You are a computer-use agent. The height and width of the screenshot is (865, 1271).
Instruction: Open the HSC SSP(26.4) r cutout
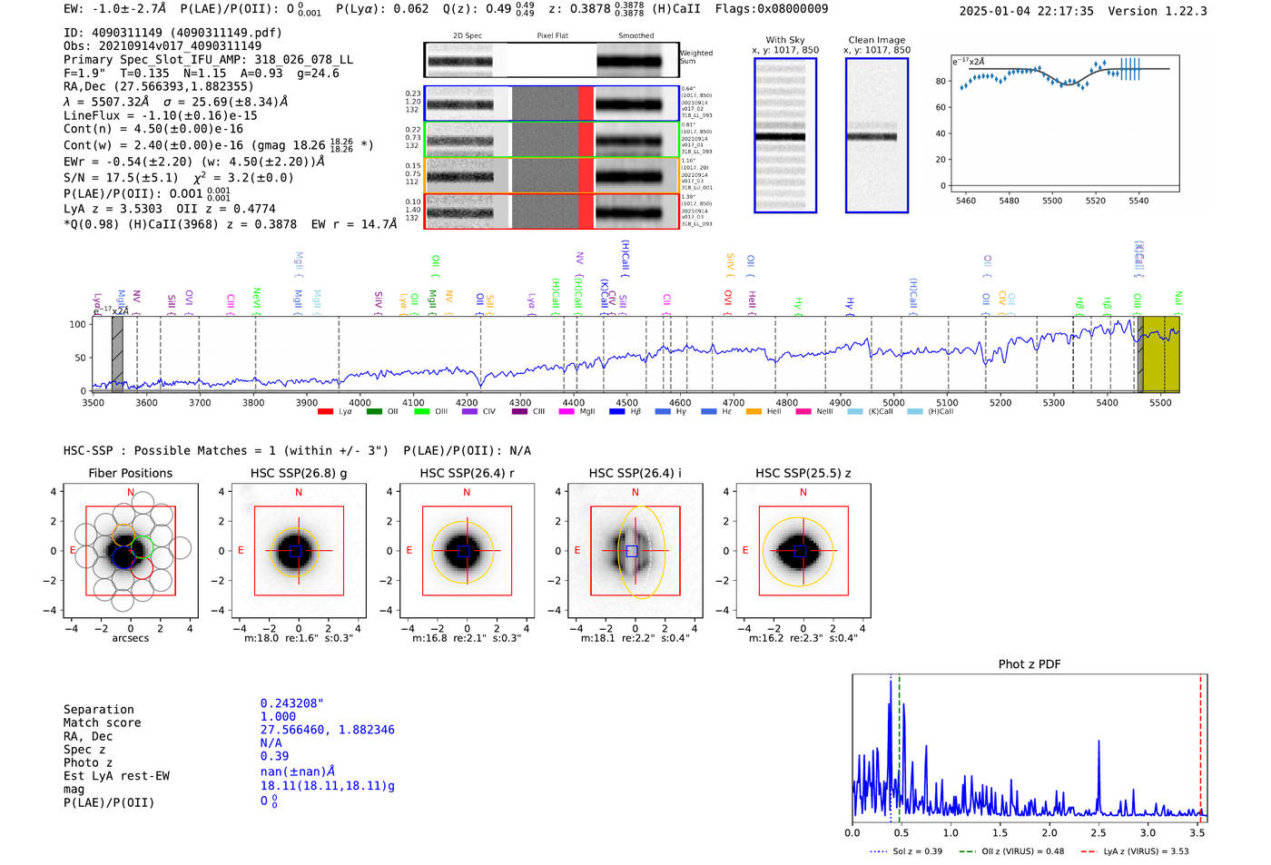(x=468, y=551)
